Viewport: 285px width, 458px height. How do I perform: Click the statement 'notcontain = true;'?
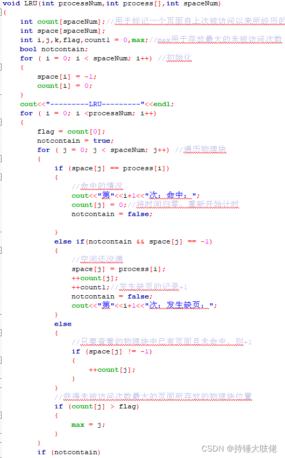tap(75, 141)
